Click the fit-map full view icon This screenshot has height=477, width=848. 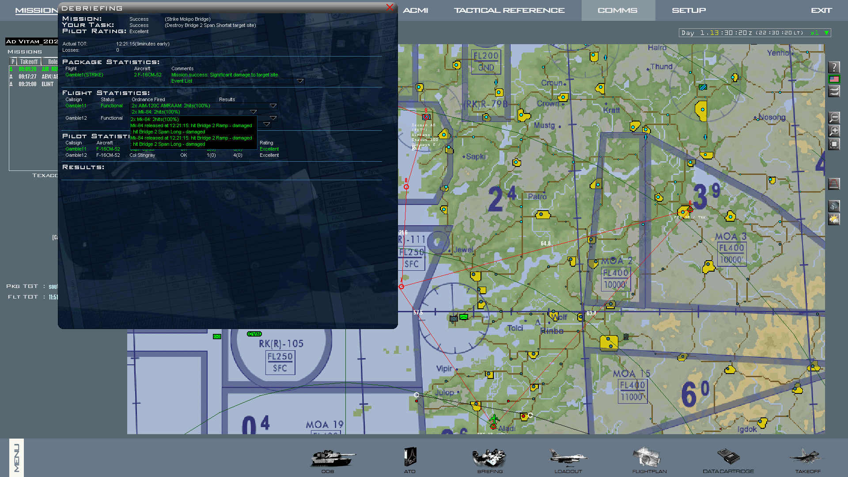tap(834, 144)
